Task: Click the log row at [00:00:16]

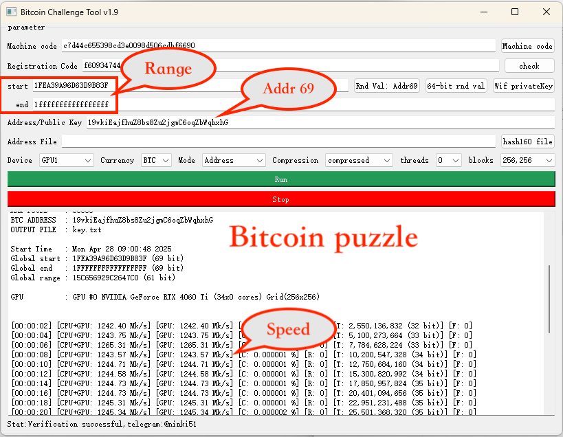Action: pyautogui.click(x=244, y=393)
